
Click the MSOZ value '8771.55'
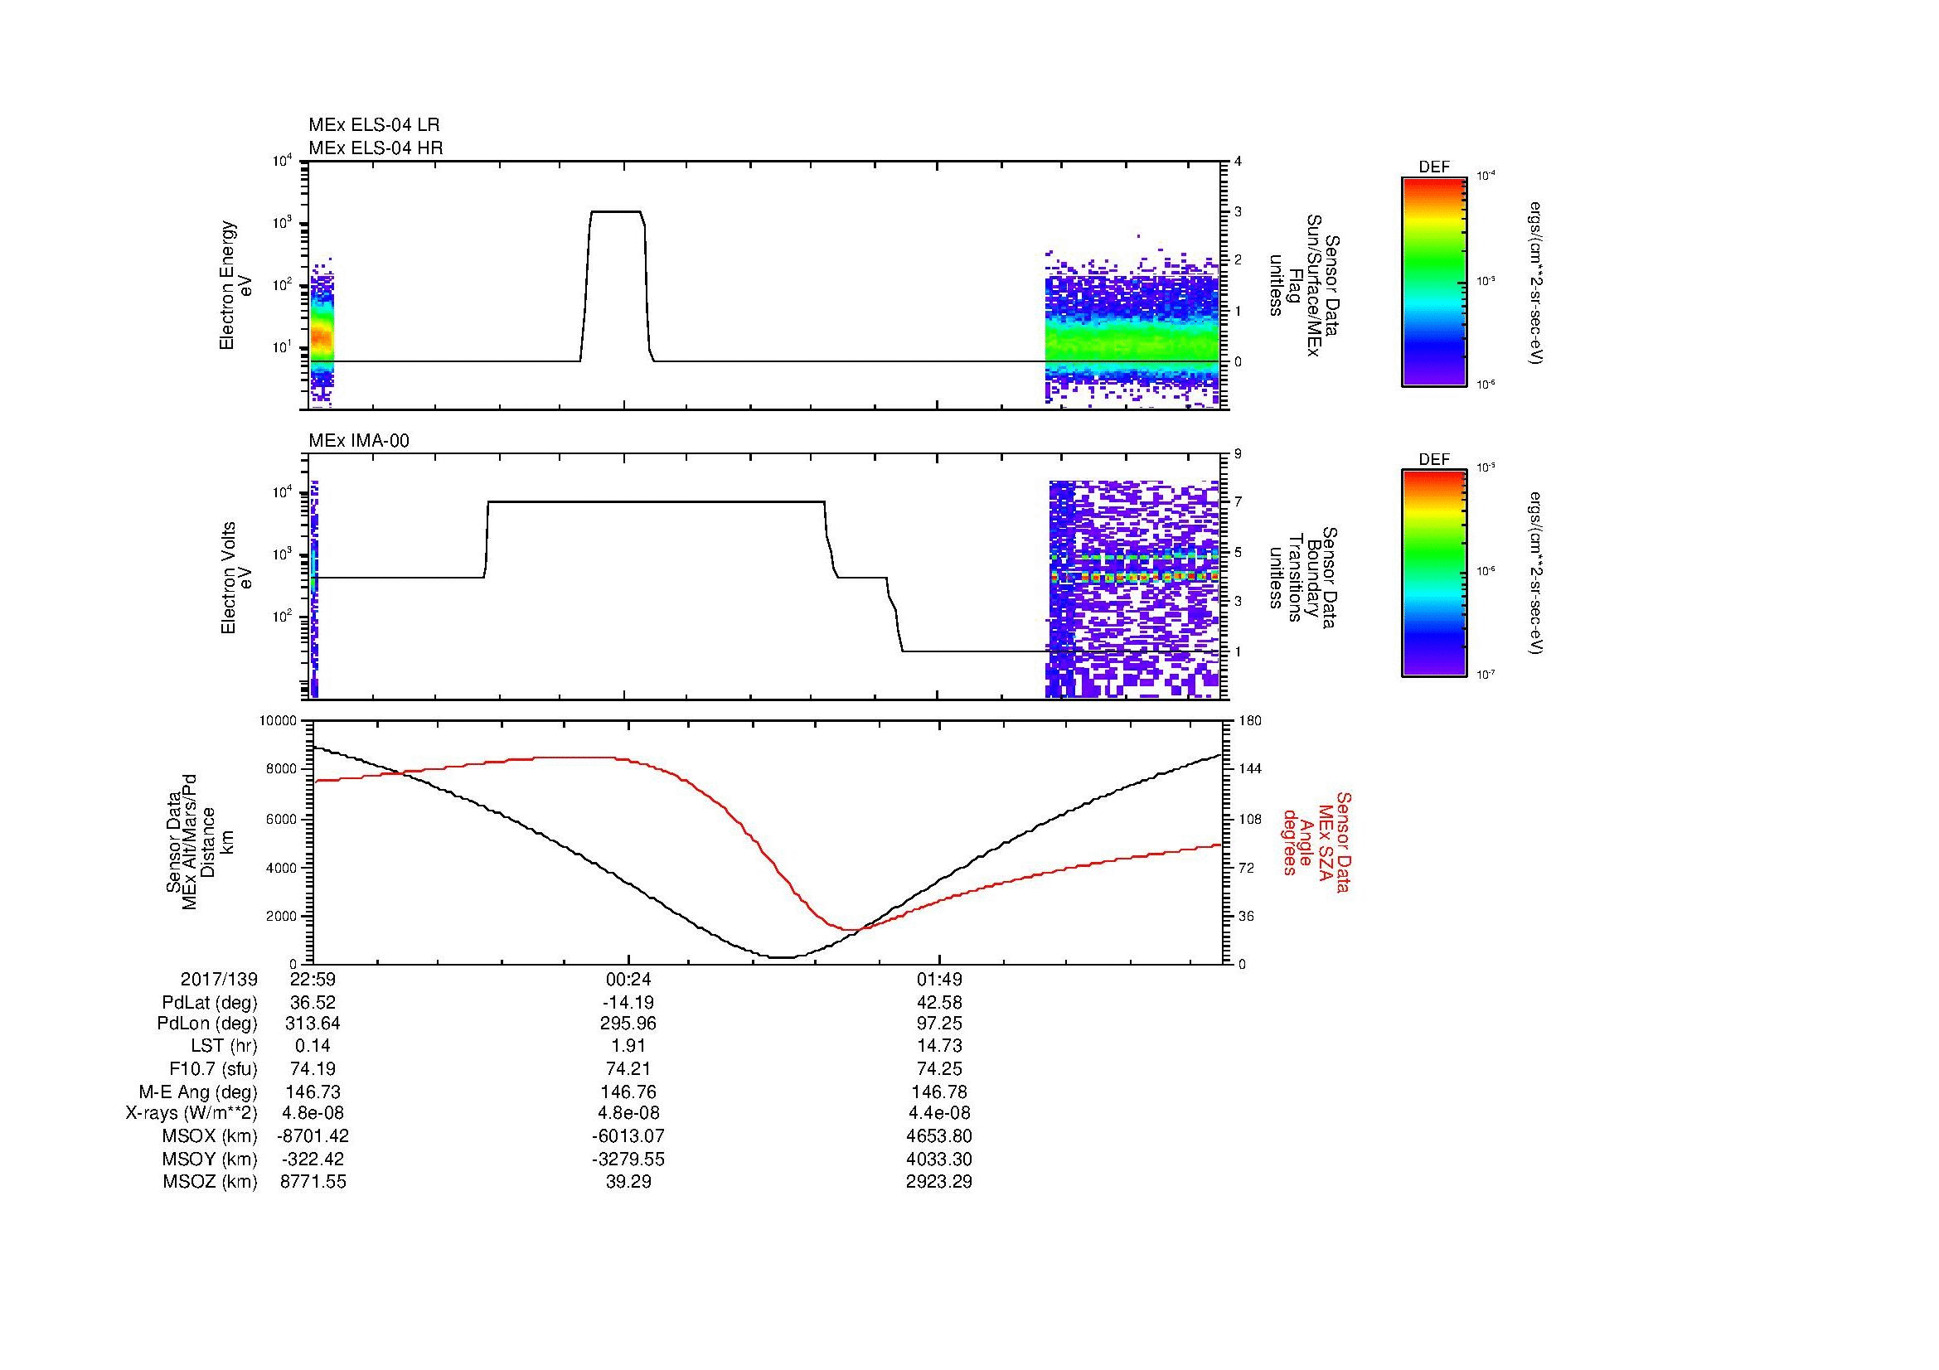[x=313, y=1182]
